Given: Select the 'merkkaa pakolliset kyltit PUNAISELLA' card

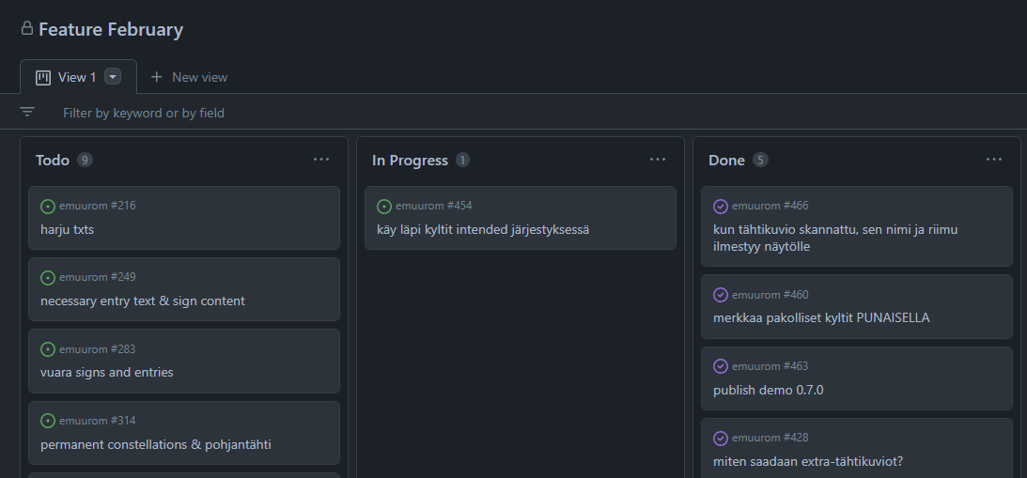Looking at the screenshot, I should click(x=857, y=306).
